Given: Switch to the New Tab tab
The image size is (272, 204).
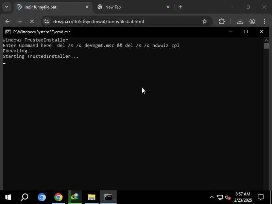Looking at the screenshot, I should click(x=133, y=7).
